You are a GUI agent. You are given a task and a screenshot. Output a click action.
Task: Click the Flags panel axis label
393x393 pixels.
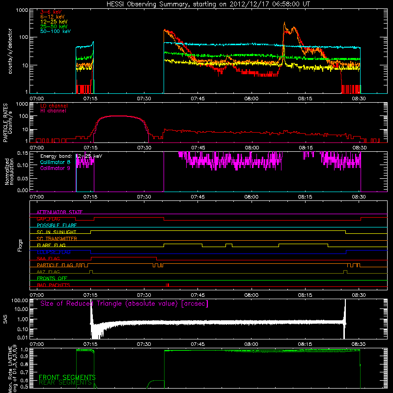[20, 245]
